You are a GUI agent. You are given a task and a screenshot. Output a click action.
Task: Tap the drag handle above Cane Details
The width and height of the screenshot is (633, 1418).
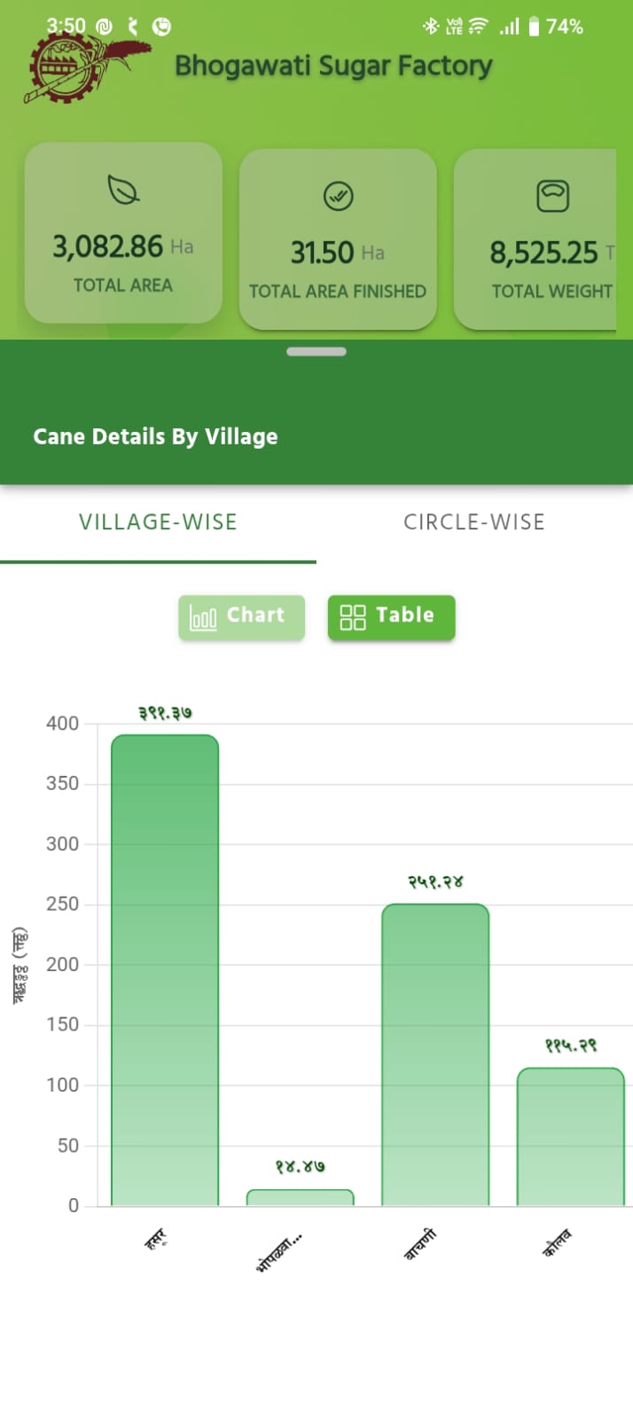[316, 352]
